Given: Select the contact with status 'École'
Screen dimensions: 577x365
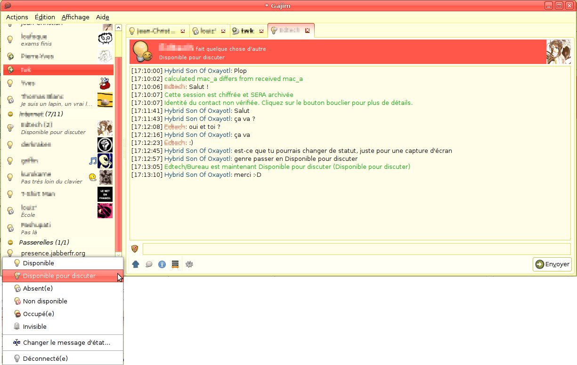Looking at the screenshot, I should (58, 211).
